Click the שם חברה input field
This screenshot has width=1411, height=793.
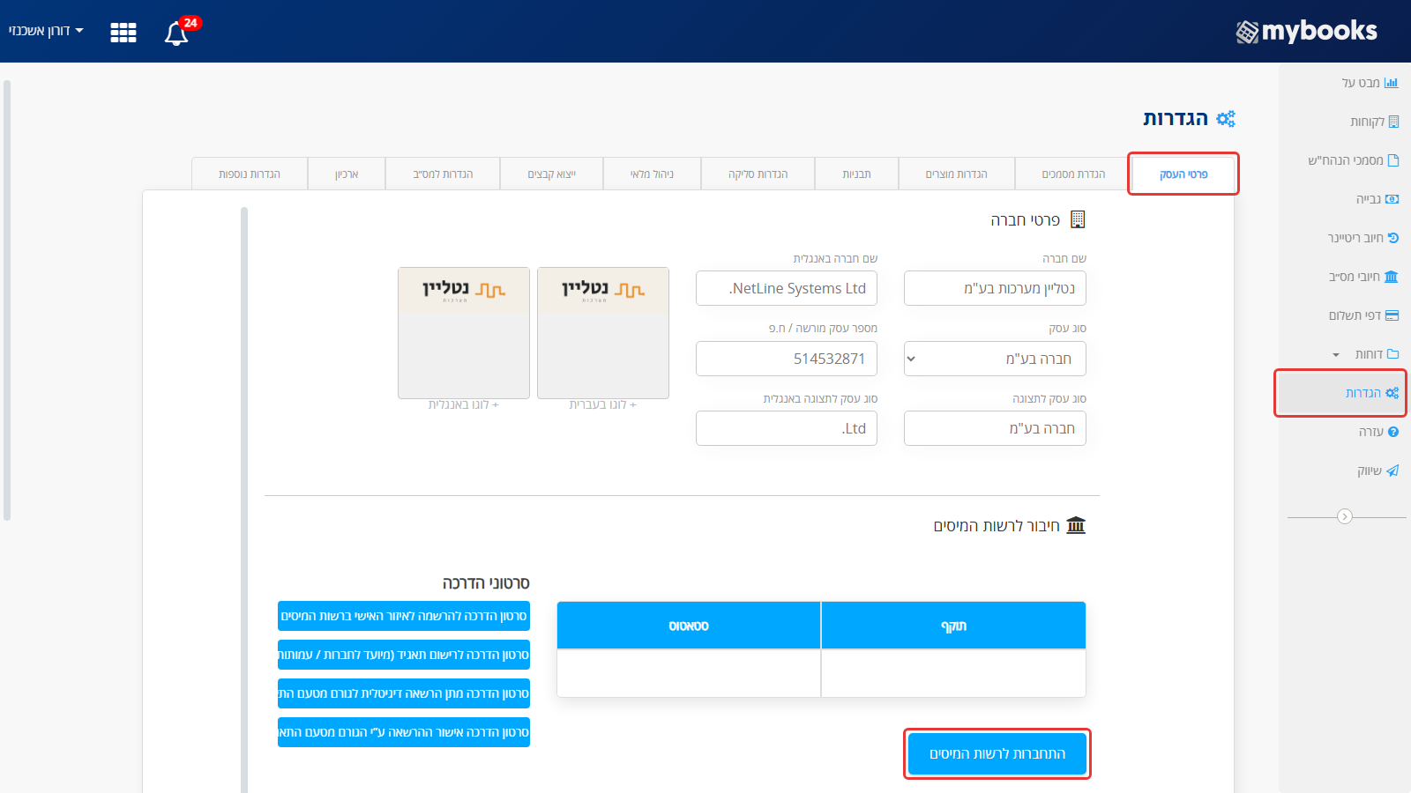pos(995,288)
